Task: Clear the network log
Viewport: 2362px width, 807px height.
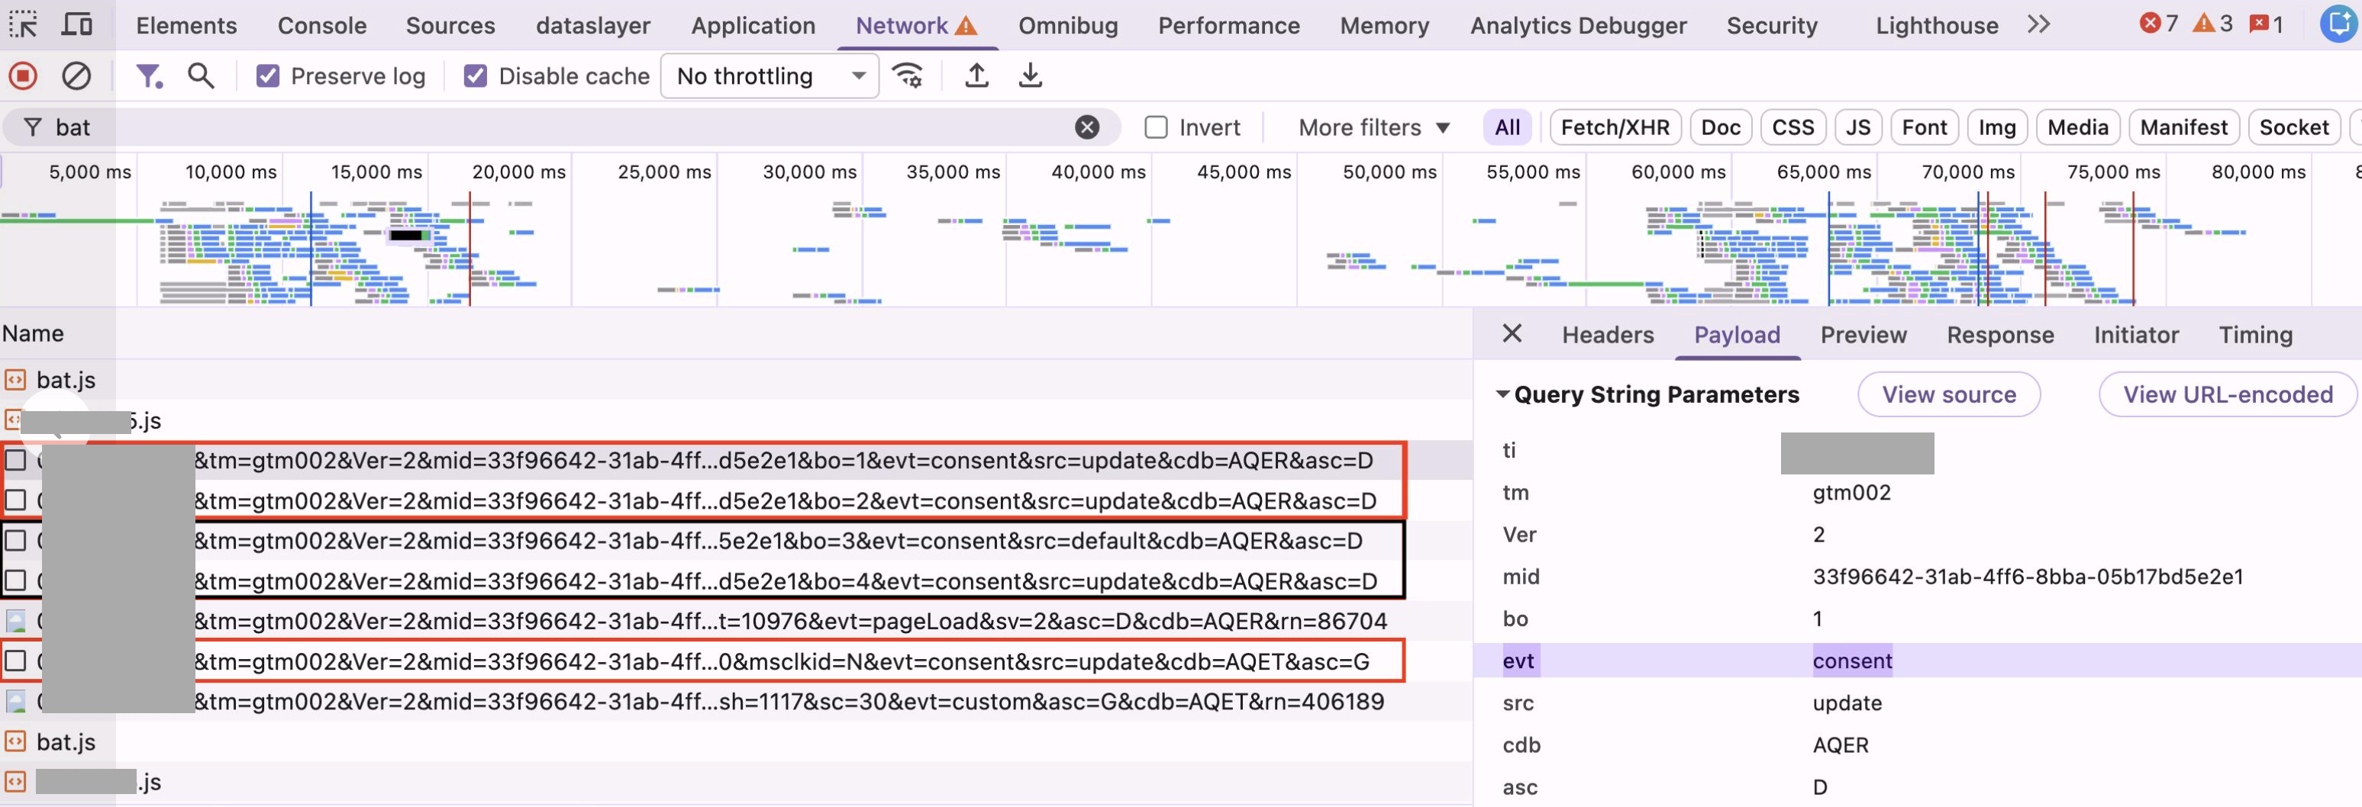Action: (76, 75)
